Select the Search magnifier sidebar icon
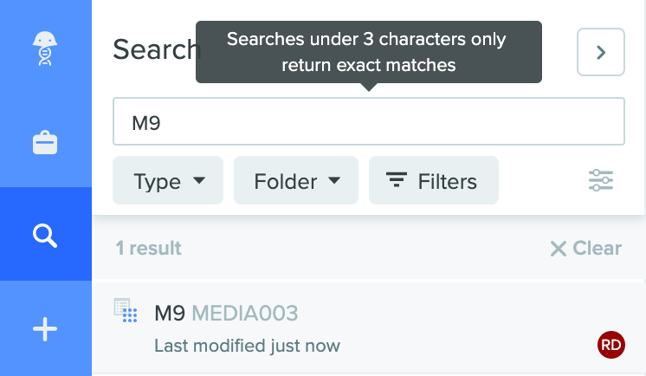The width and height of the screenshot is (646, 376). click(45, 236)
